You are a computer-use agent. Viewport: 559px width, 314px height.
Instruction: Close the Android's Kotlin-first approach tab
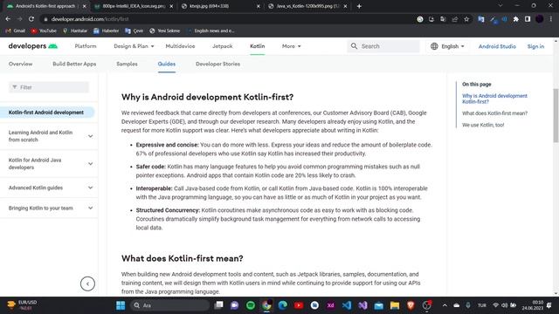pos(85,6)
